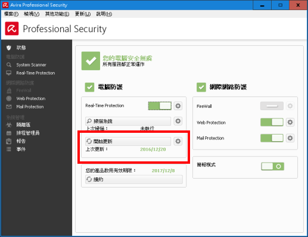Click the Real-Time Protection monitor icon in sidebar
This screenshot has height=237, width=308.
click(9, 73)
